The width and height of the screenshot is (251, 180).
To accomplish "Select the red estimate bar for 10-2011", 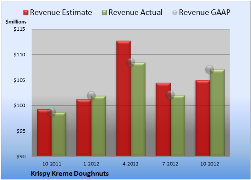I will click(44, 133).
